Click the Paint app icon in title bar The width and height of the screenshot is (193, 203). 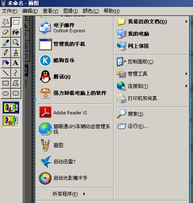pos(3,3)
